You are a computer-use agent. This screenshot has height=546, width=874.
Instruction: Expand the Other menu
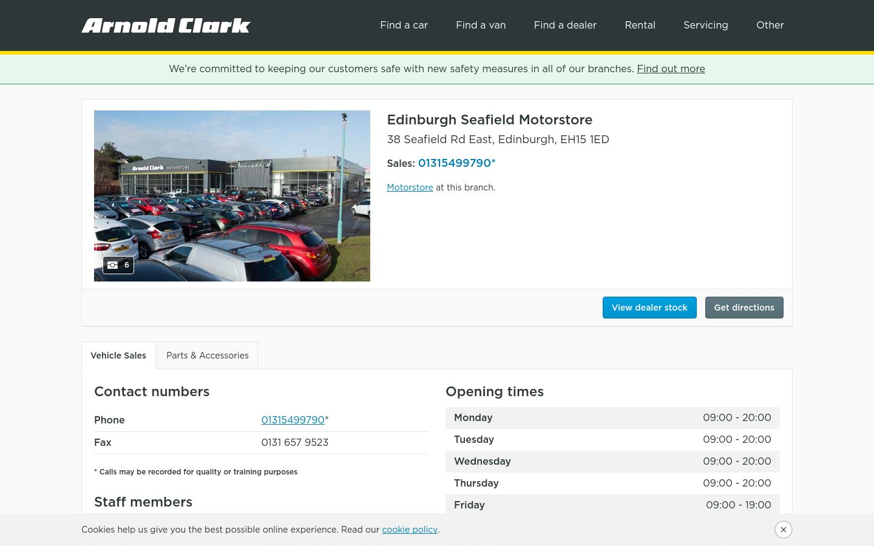coord(770,25)
